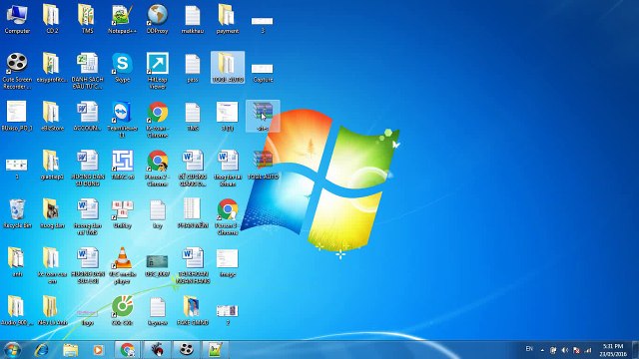Open the CD 2 folder on desktop
This screenshot has width=639, height=359.
[52, 19]
